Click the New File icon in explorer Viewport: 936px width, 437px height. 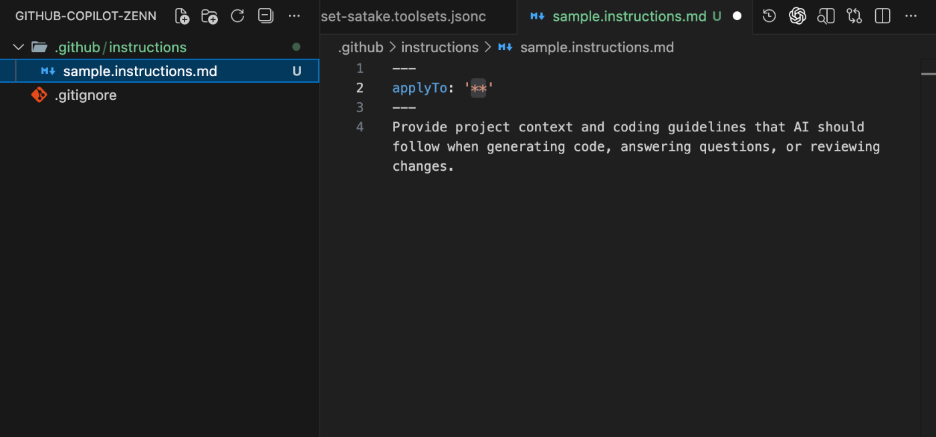[182, 16]
